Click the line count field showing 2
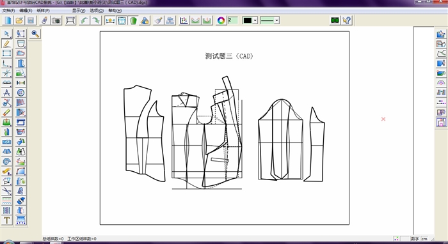 [233, 20]
